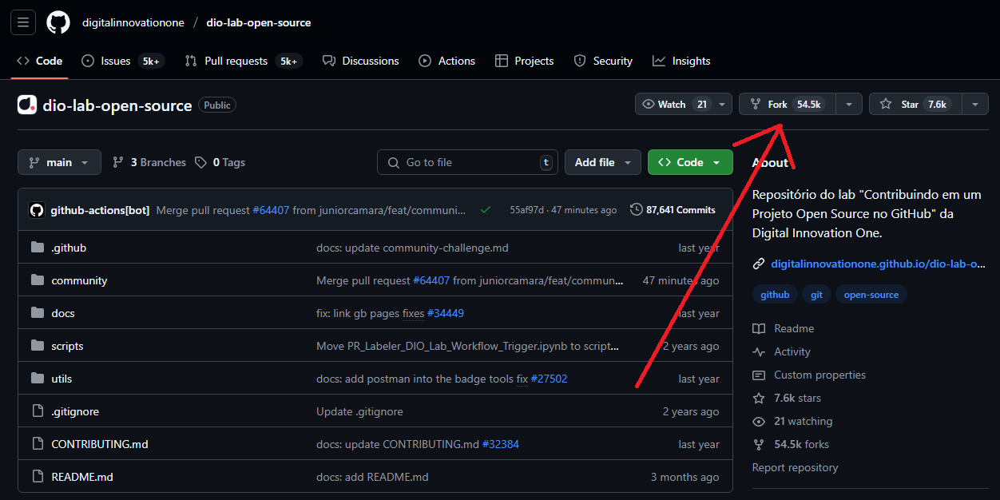Star the dio-lab-open-source repository

click(x=916, y=105)
